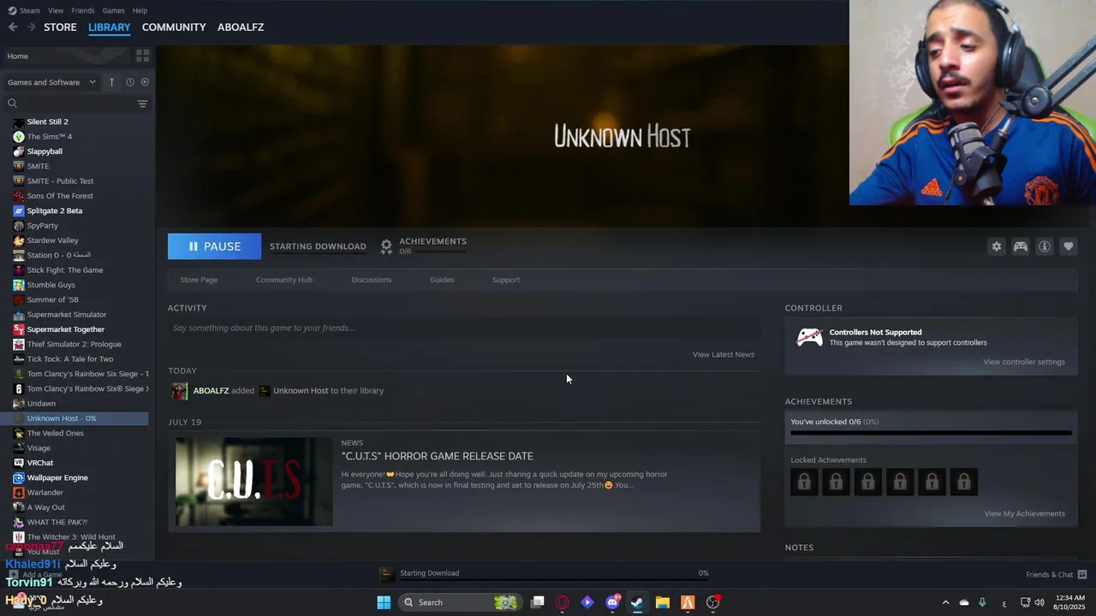The height and width of the screenshot is (616, 1096).
Task: Open the C.U.T.S horror game release headline
Action: tap(438, 456)
